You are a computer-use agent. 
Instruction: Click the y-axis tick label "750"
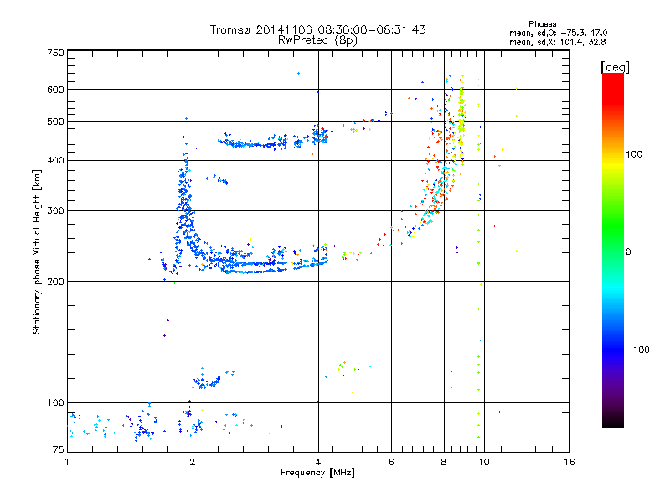[55, 53]
